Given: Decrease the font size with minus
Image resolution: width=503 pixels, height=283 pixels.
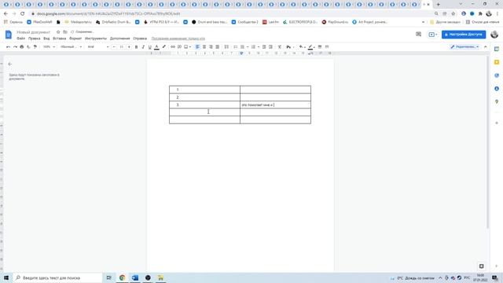Looking at the screenshot, I should coord(114,47).
